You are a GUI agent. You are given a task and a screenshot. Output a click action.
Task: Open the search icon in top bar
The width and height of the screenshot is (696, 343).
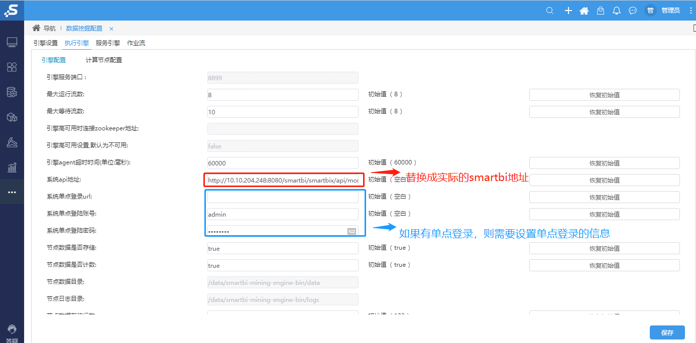coord(550,11)
